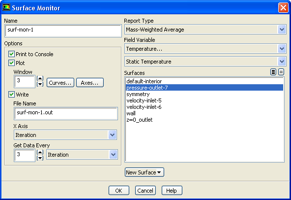Uncheck the Plot option
This screenshot has height=200, width=291.
coord(11,63)
